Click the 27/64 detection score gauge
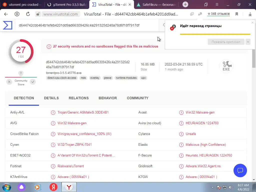This screenshot has width=256, height=192. pos(21,52)
